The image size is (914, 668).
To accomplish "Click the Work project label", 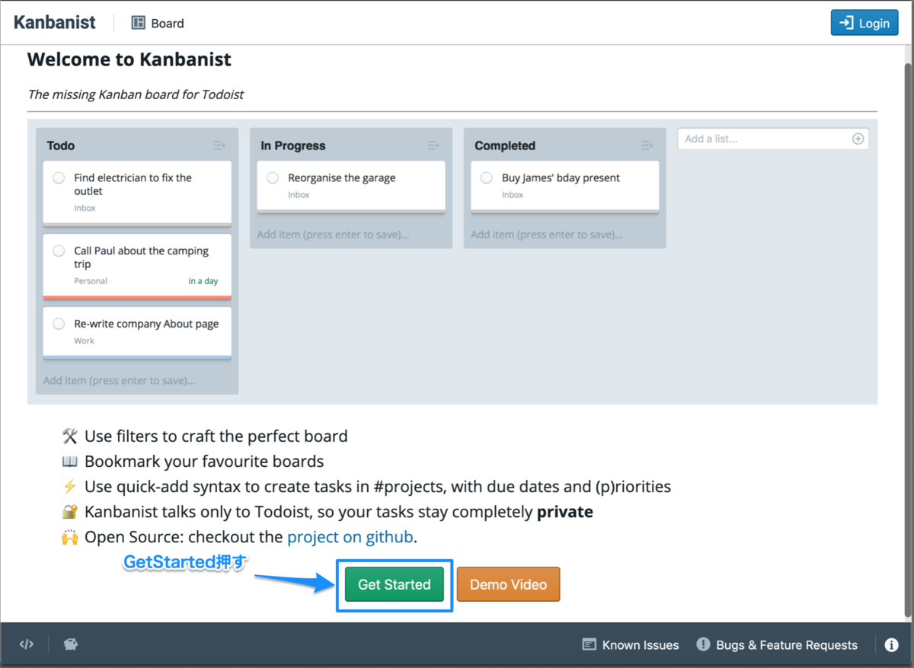I will (85, 340).
